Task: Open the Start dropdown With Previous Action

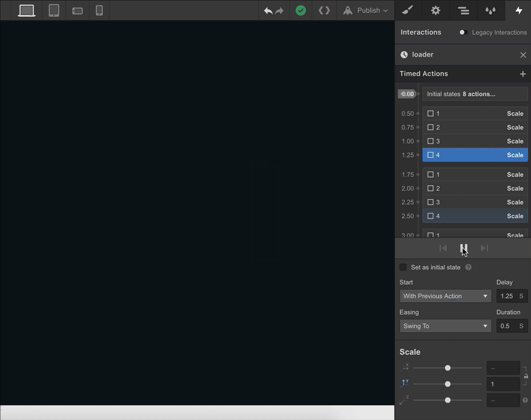Action: tap(445, 296)
